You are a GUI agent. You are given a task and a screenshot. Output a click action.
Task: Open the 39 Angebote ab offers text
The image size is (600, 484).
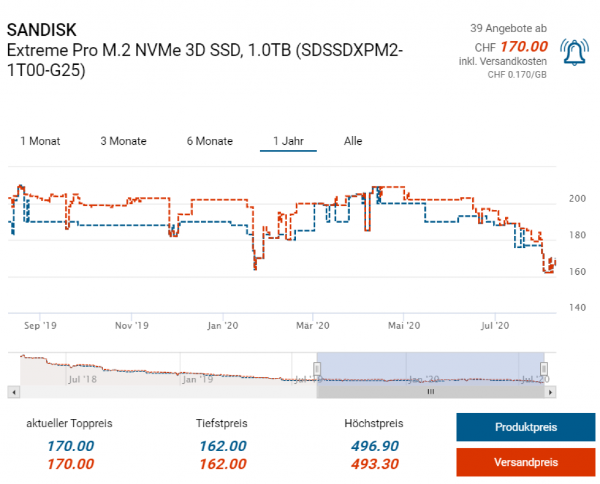click(508, 28)
